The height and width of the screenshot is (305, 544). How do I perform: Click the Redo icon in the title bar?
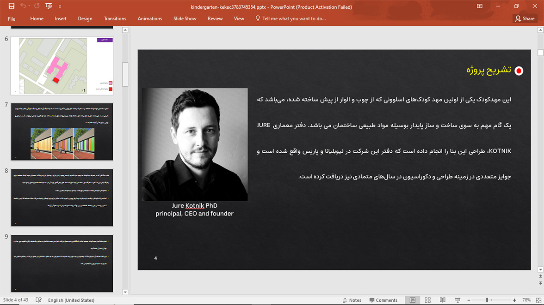point(37,6)
